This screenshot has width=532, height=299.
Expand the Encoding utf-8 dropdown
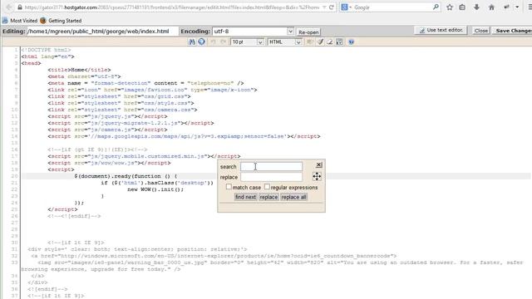coord(290,32)
